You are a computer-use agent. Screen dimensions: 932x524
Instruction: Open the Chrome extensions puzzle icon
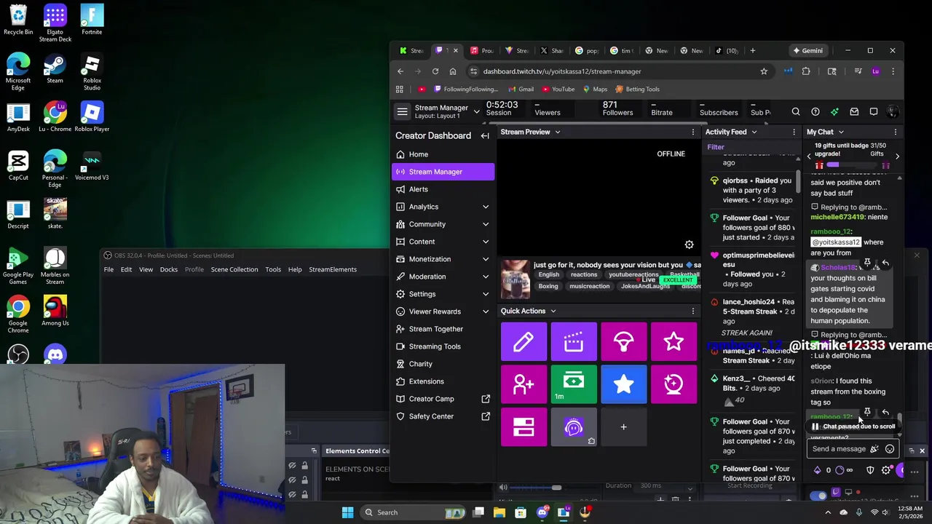[806, 71]
